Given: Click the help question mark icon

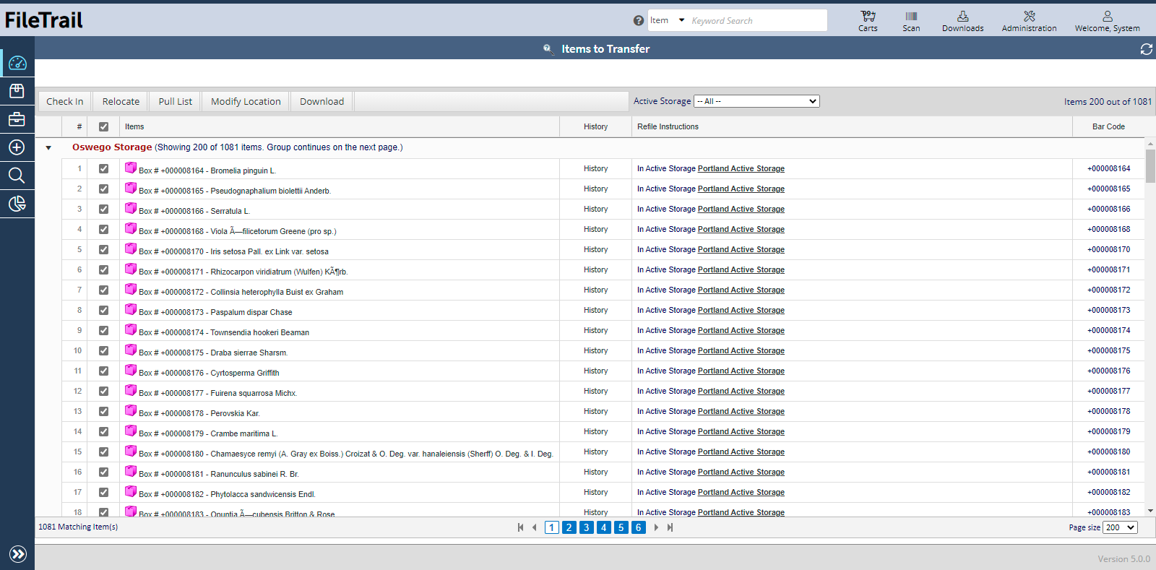Looking at the screenshot, I should point(639,21).
